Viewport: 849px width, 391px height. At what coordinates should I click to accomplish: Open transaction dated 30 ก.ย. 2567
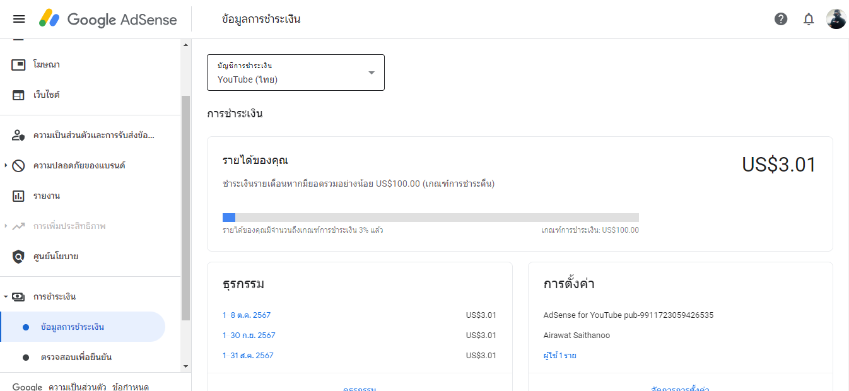(x=249, y=335)
